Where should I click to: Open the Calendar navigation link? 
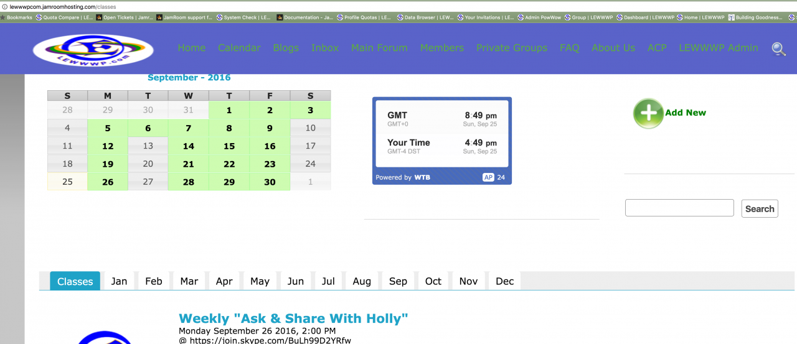click(239, 47)
